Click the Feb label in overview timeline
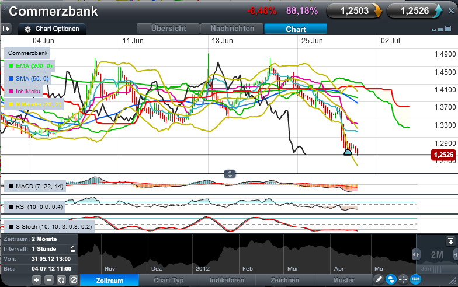Image resolution: width=458 pixels, height=287 pixels. coord(248,268)
